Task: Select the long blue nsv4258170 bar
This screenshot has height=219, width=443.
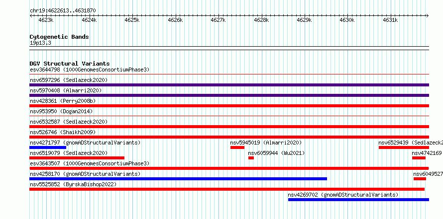Action: coord(178,179)
